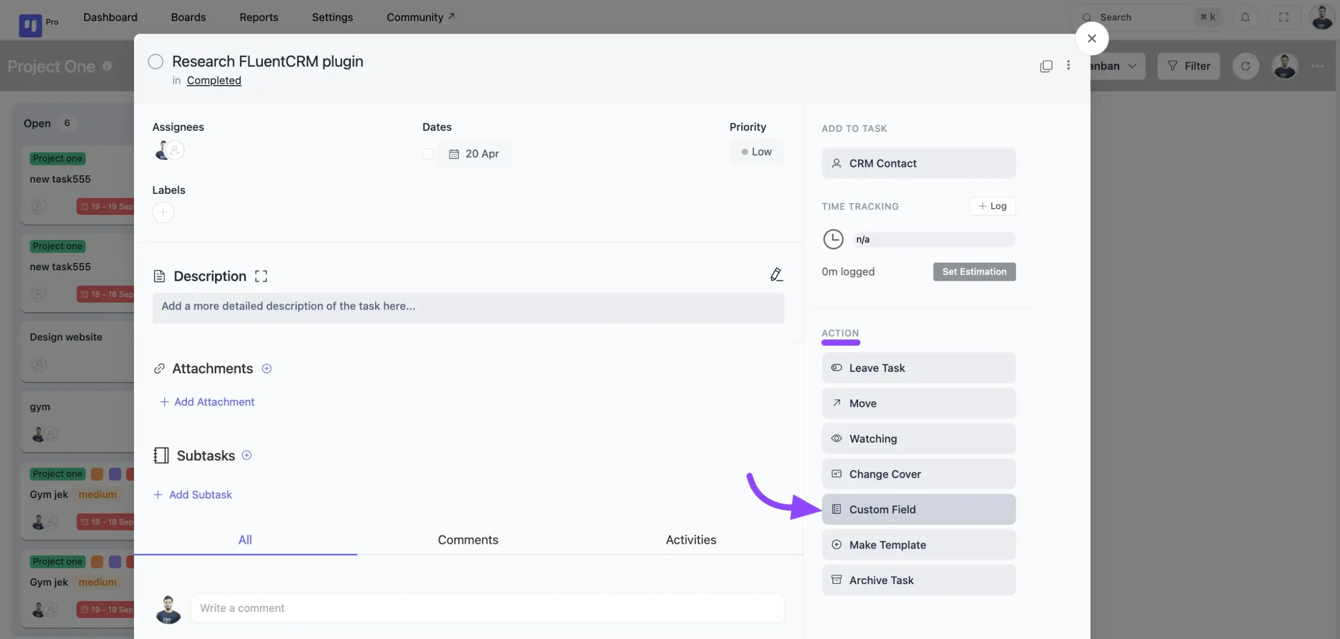Switch to the All tab
This screenshot has height=639, width=1340.
245,540
